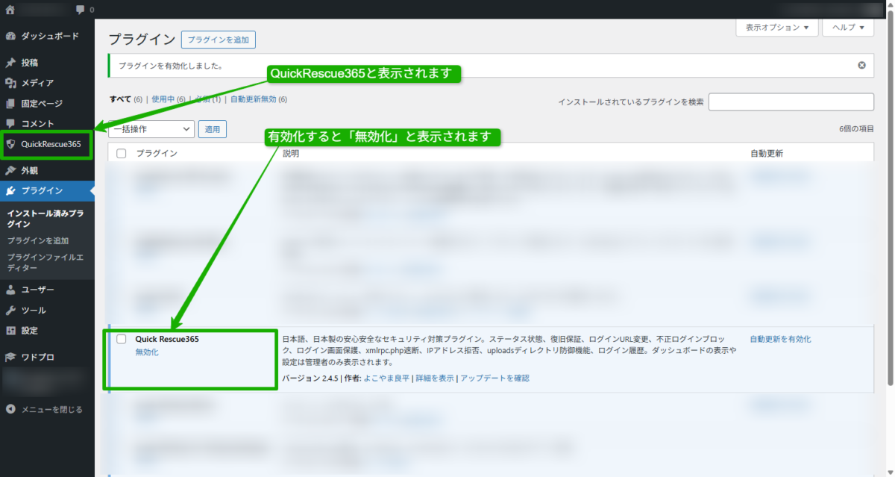Expand the ヘルプ panel

coord(847,27)
